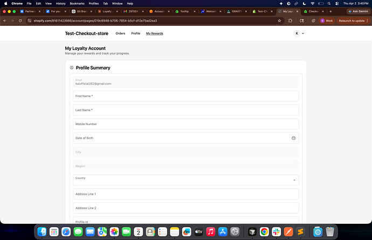Screen dimensions: 372x240
Task: Open the My Rewards navigation tab
Action: [x=154, y=33]
